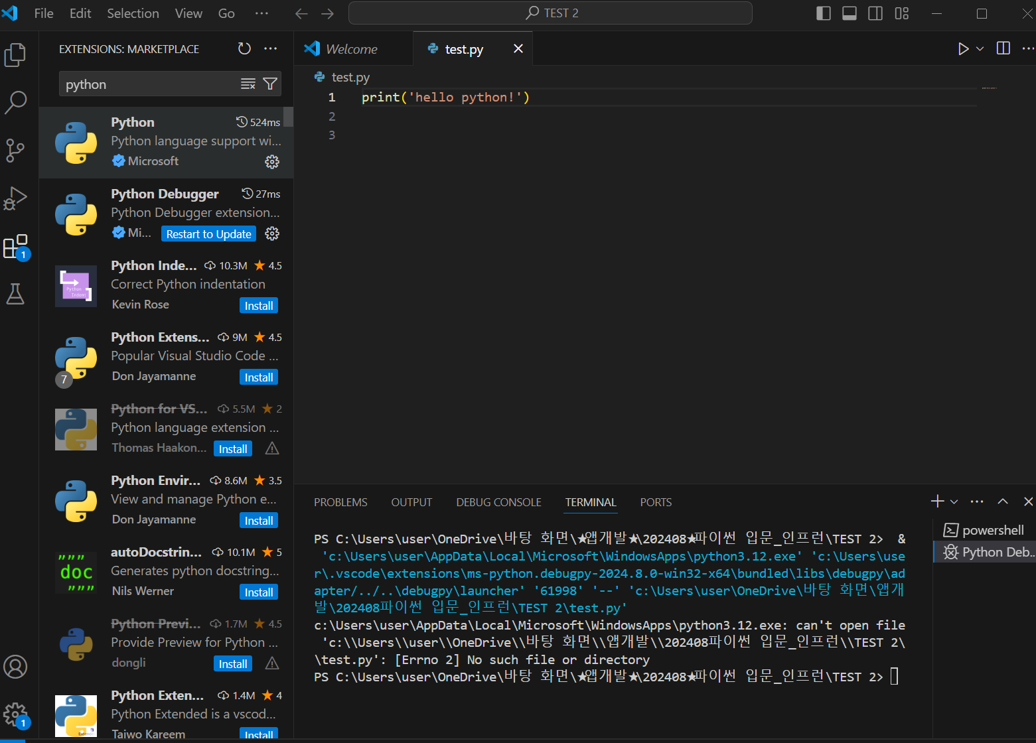1036x743 pixels.
Task: Go back navigation arrow
Action: (301, 13)
